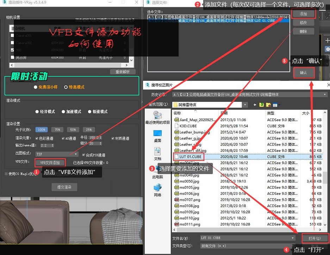The width and height of the screenshot is (330, 255).
Task: Increment the 输出Gamma值 stepper
Action: 52,144
